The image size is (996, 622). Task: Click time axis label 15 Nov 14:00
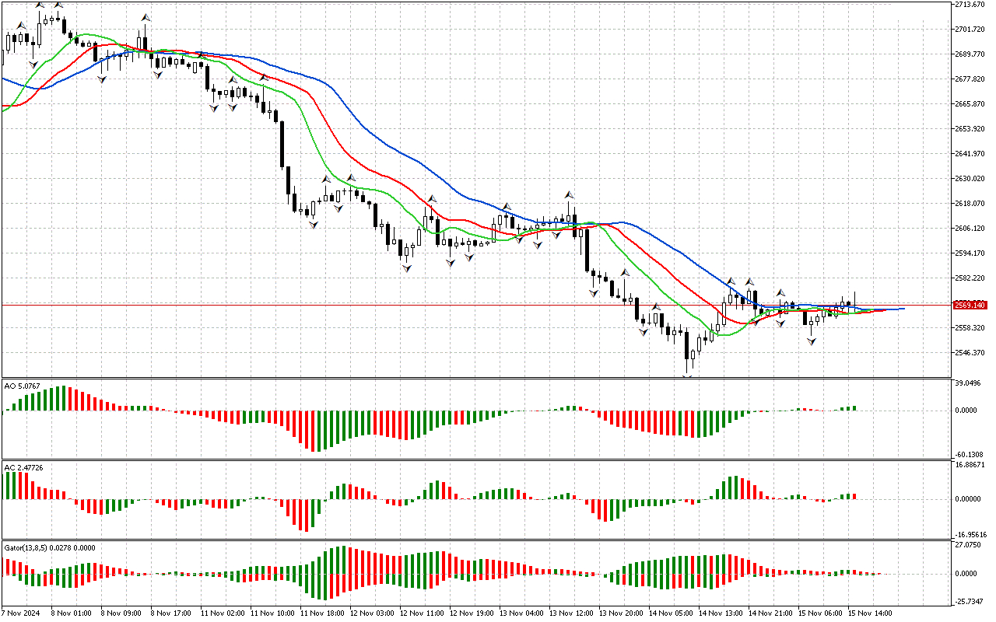pos(869,613)
